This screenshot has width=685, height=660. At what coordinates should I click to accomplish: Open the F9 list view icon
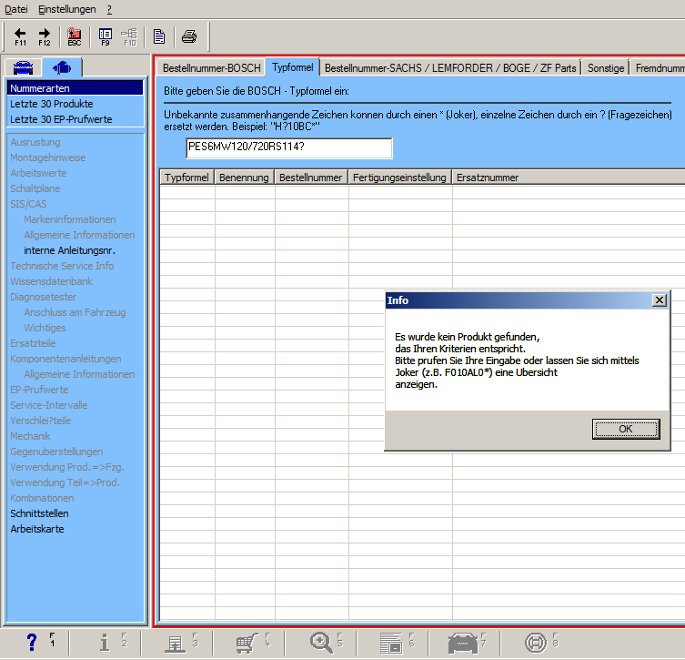(x=106, y=36)
